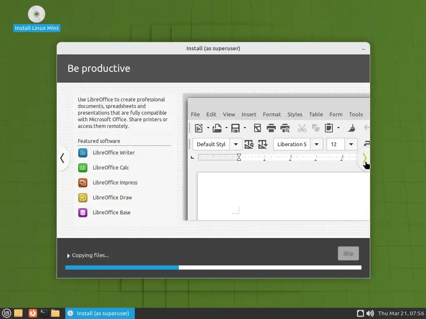Click the Skip button

pos(348,253)
